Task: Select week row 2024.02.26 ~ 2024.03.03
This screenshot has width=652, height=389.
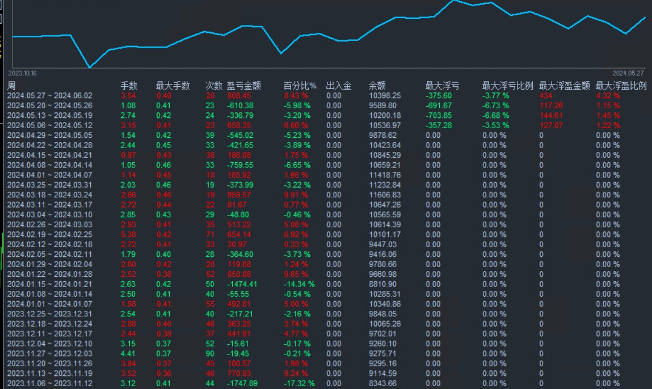Action: (x=326, y=225)
